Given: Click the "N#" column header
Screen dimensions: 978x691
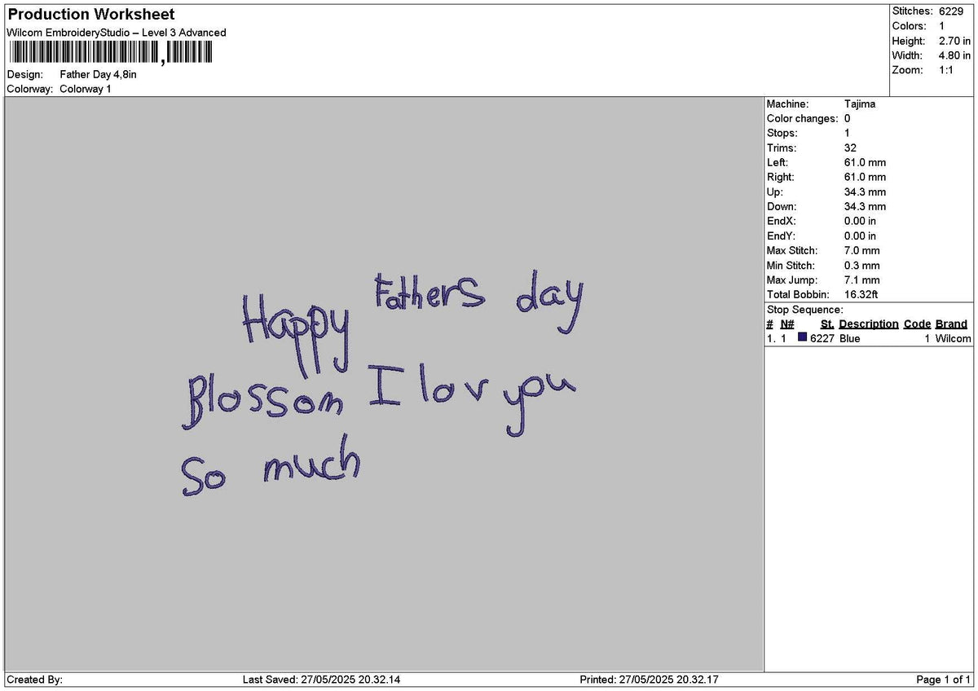Looking at the screenshot, I should [x=787, y=324].
